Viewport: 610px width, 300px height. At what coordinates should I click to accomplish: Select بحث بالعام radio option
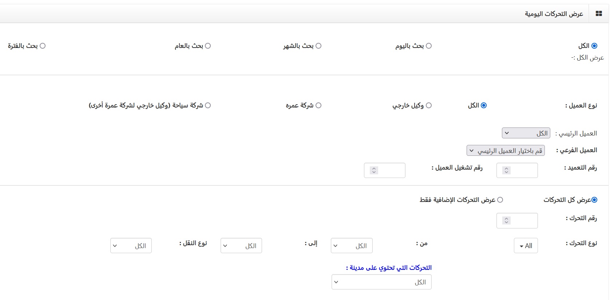click(208, 46)
